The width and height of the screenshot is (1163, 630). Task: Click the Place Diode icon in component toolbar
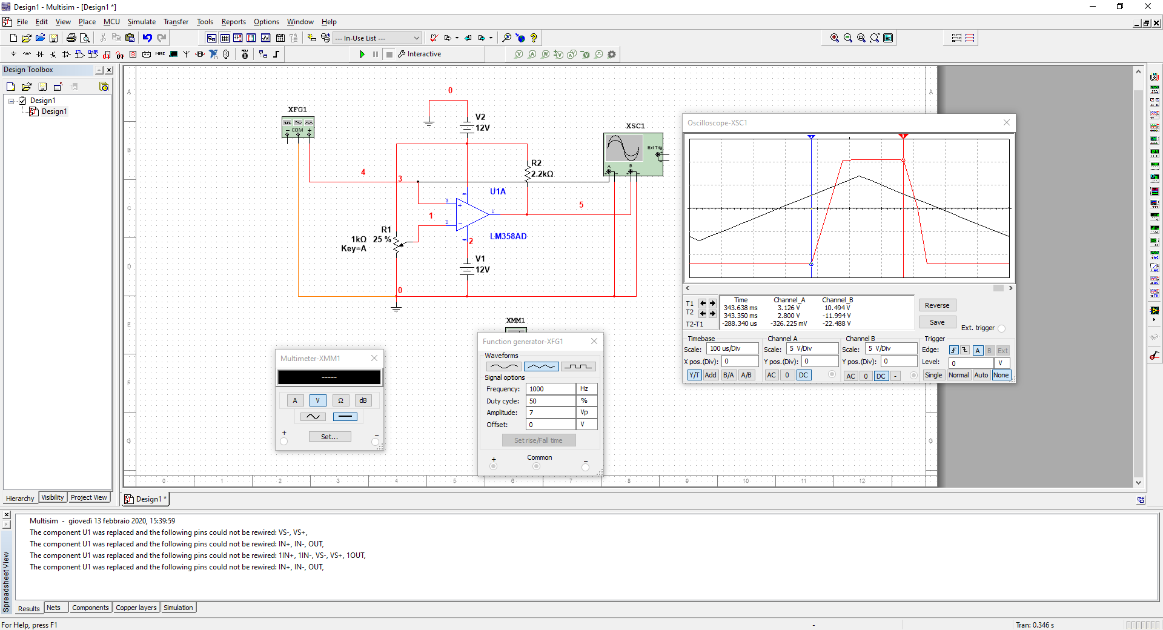click(40, 55)
